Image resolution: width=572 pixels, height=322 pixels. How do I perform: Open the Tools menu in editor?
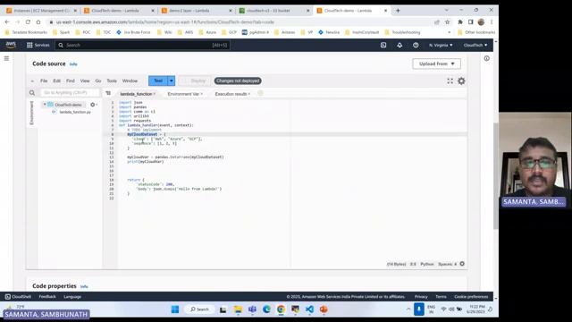(112, 80)
